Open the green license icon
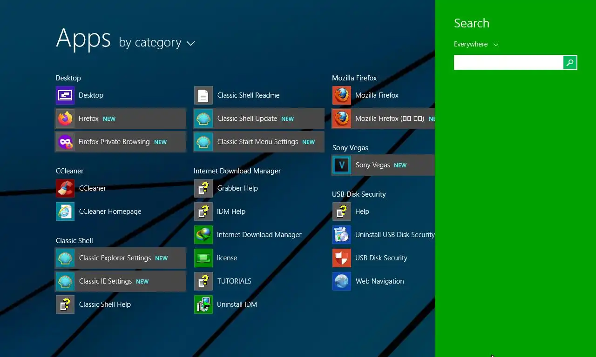596x357 pixels. pyautogui.click(x=203, y=258)
